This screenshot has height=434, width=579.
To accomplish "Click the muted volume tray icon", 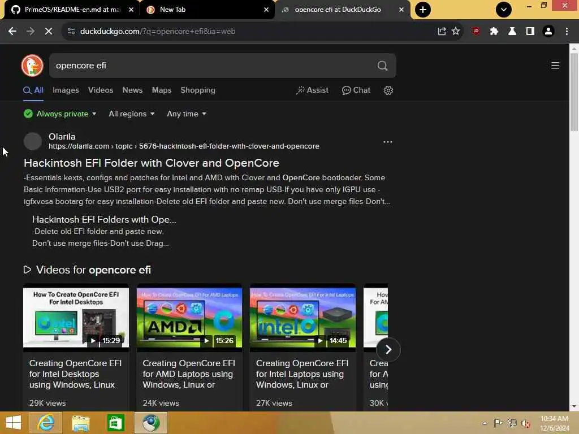I will [x=525, y=423].
